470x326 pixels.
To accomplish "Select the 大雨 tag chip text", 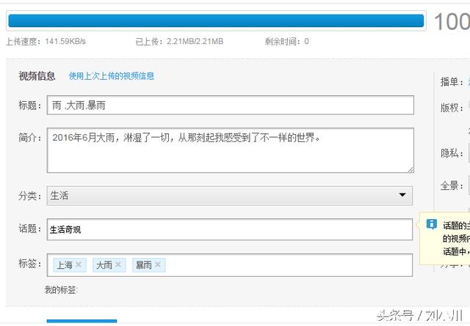I will coord(104,264).
